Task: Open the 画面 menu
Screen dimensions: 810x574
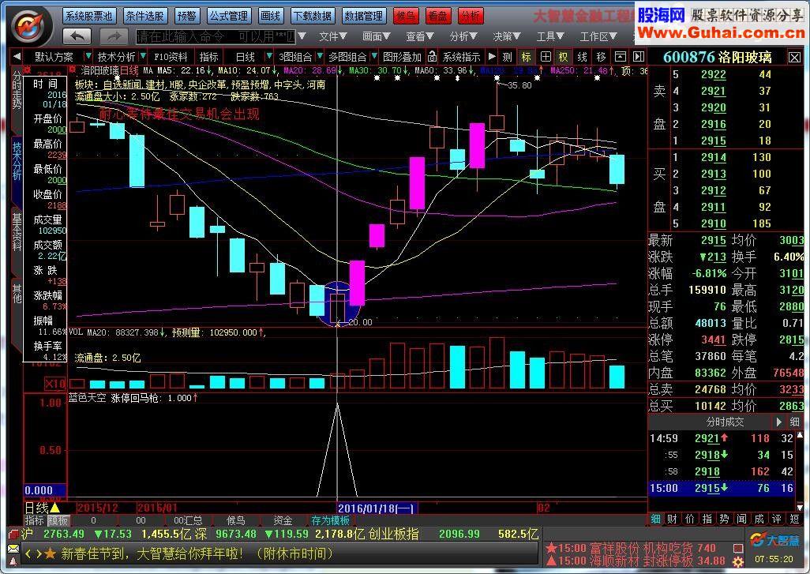Action: coord(376,36)
